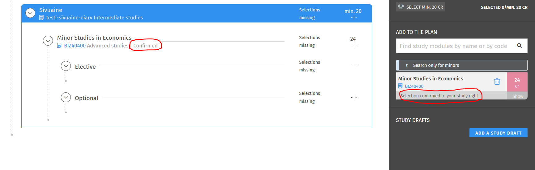Expand the Optional group chevron
The width and height of the screenshot is (535, 170).
tap(66, 97)
